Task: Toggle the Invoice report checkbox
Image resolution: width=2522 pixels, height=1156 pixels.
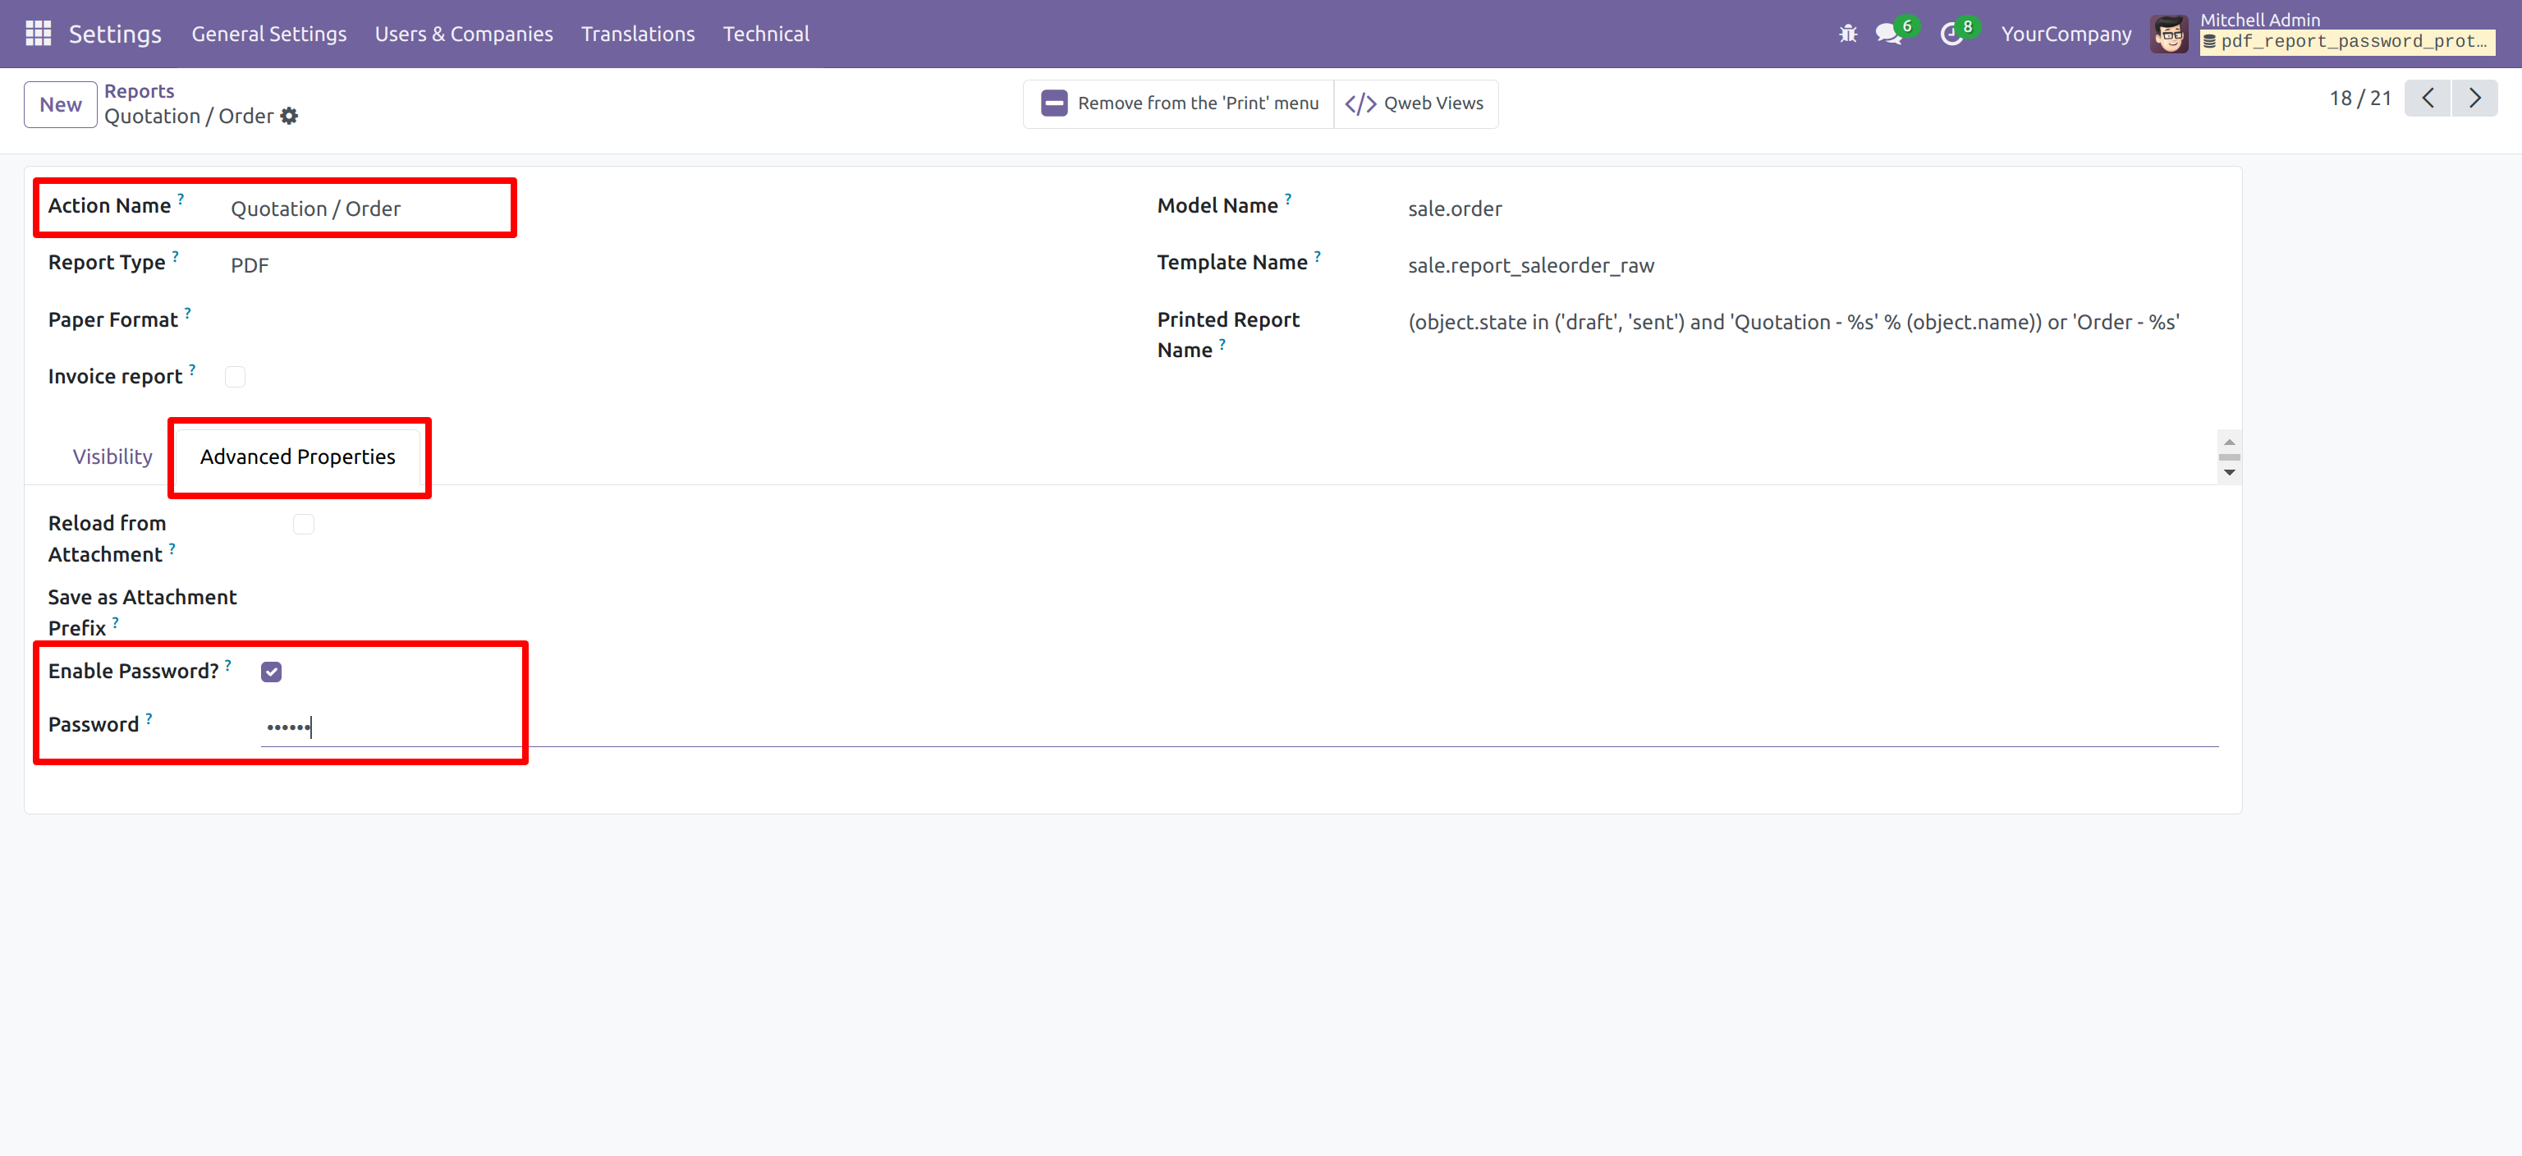Action: 235,377
